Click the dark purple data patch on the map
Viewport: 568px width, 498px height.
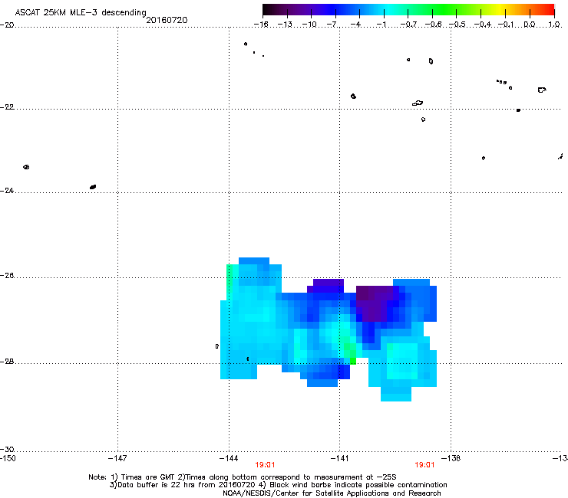pyautogui.click(x=374, y=302)
